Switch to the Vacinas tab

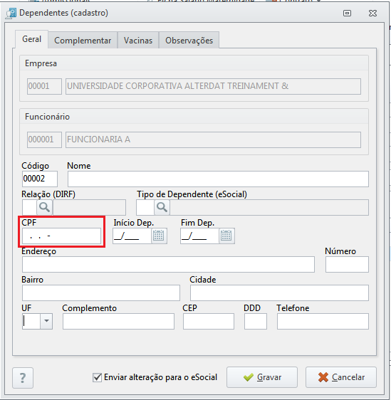pyautogui.click(x=138, y=41)
